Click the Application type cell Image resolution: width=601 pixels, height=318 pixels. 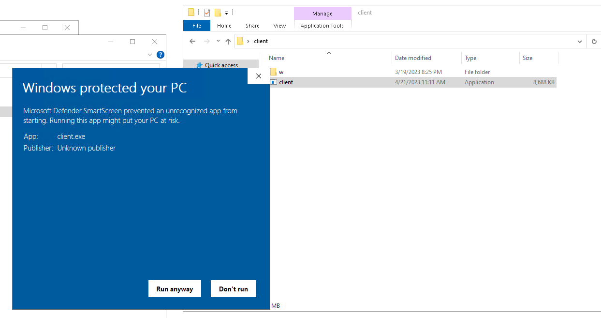479,82
